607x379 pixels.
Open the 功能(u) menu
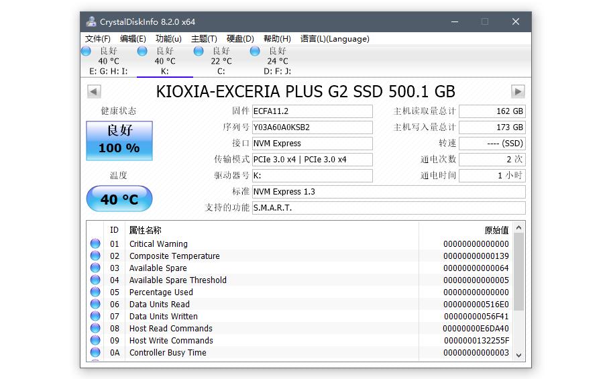[168, 39]
